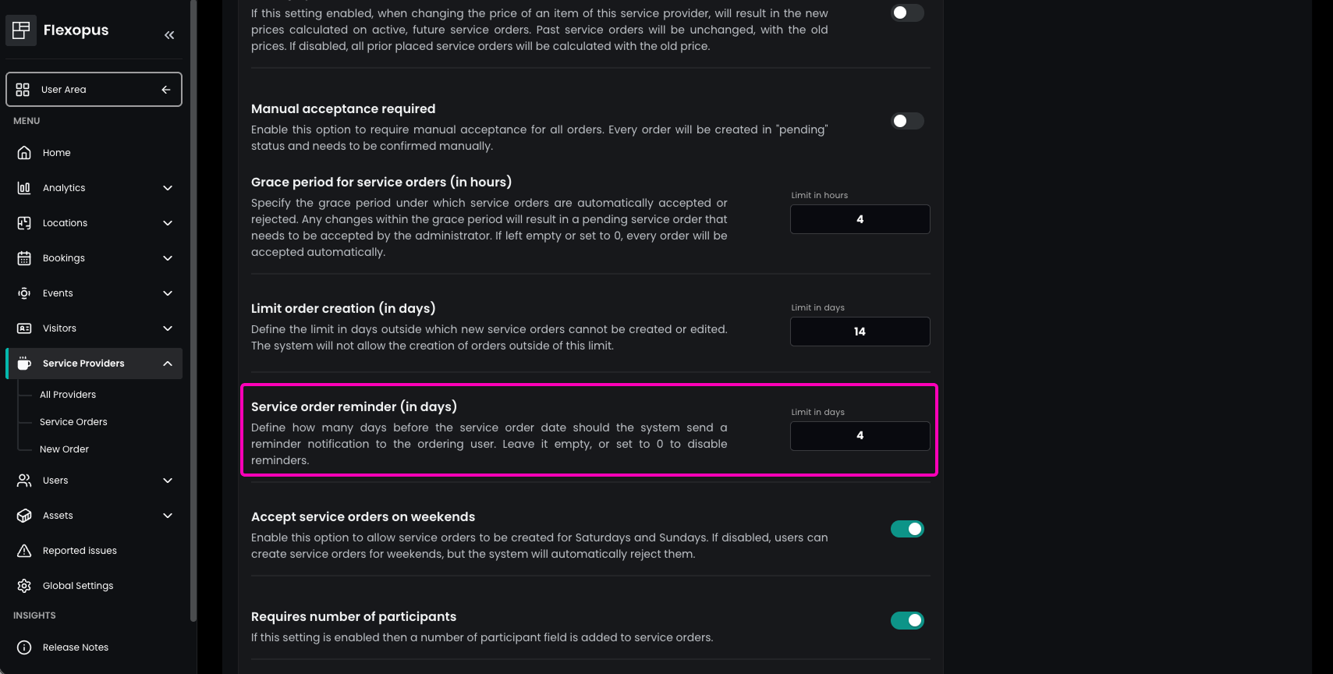Click the Global Settings gear icon
Image resolution: width=1333 pixels, height=674 pixels.
click(x=24, y=586)
